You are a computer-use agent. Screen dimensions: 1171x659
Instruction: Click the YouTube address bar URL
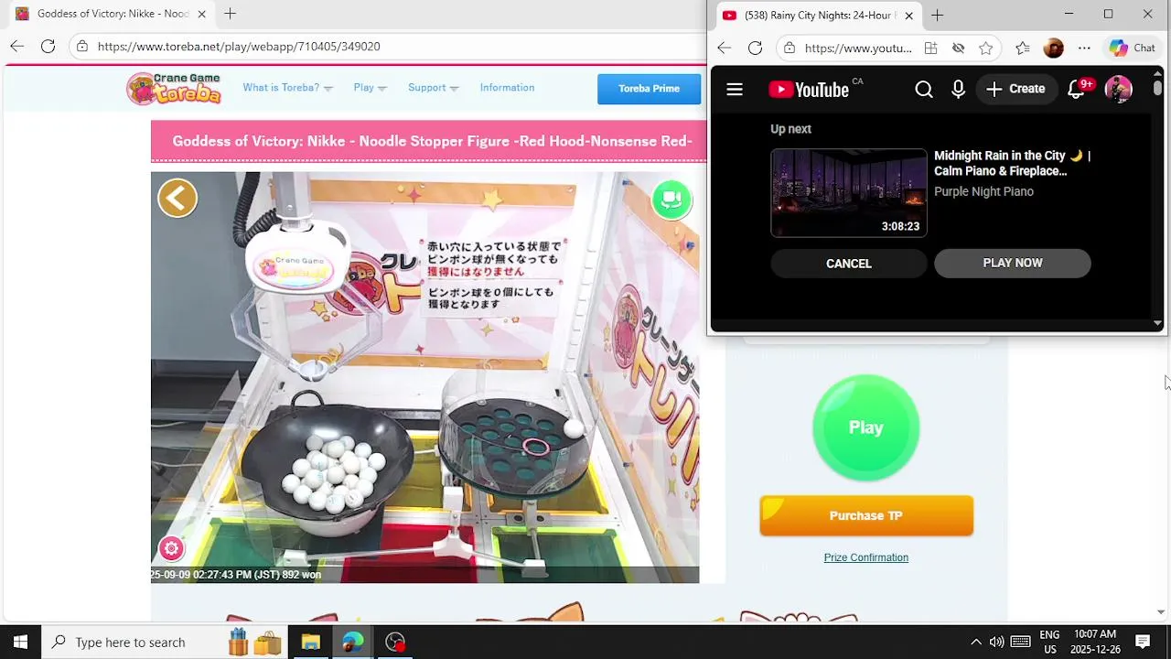858,48
